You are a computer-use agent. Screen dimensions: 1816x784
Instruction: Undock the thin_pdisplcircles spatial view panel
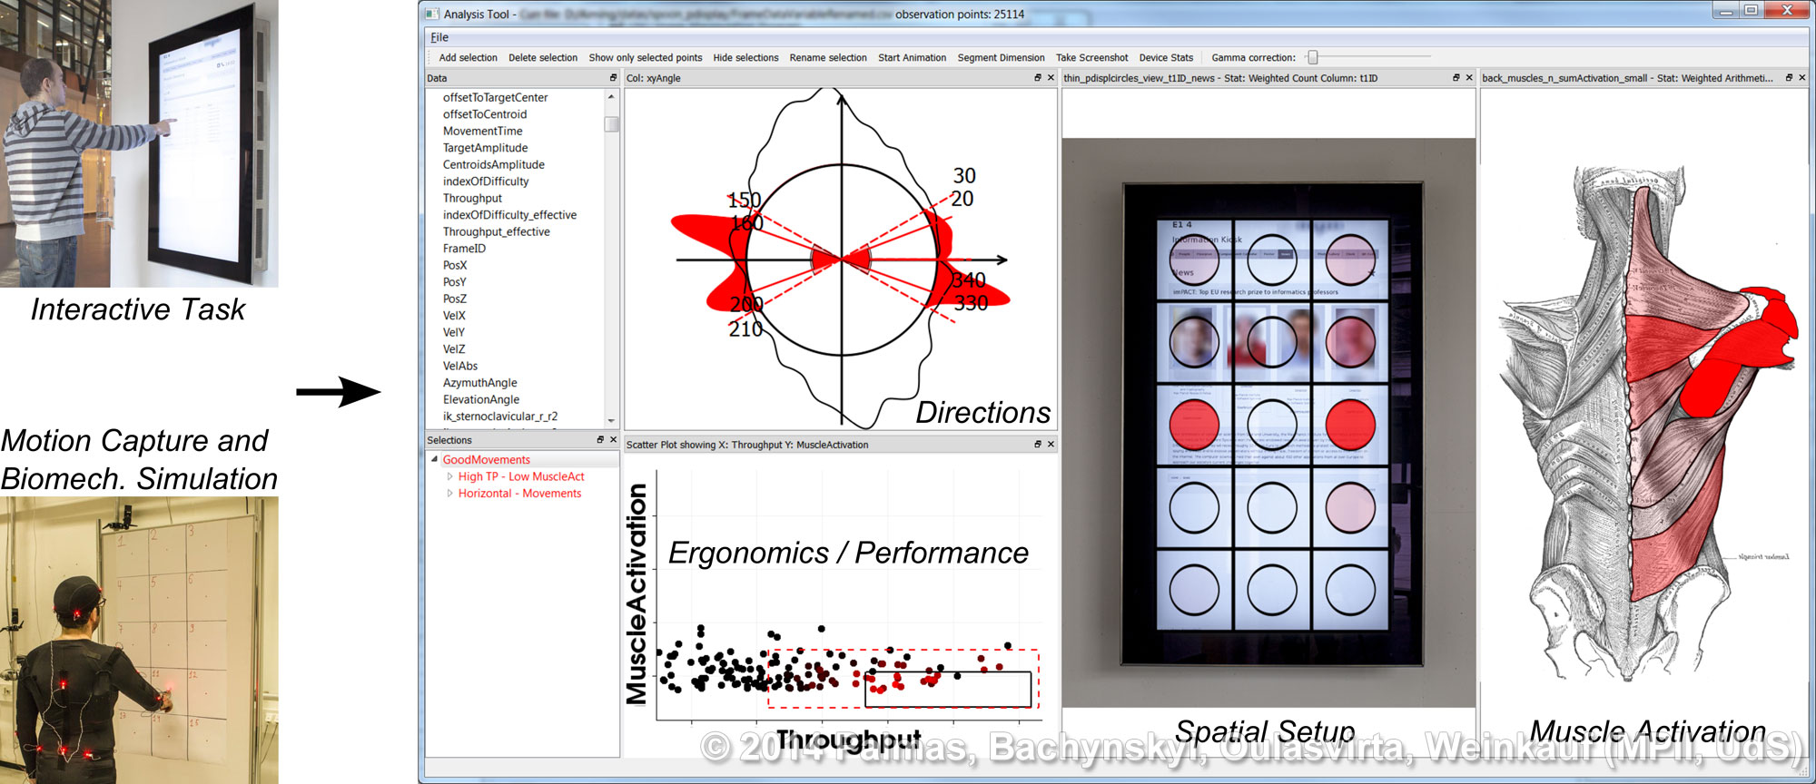point(1456,78)
